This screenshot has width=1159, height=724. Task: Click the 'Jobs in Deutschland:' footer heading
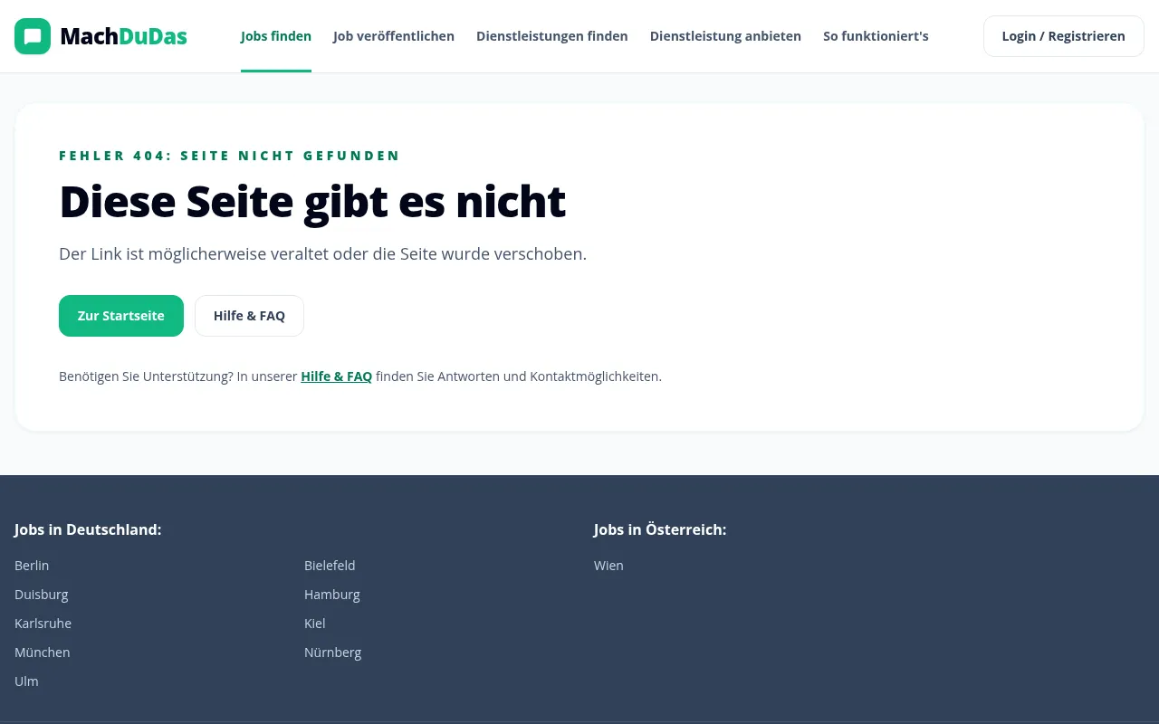[88, 529]
